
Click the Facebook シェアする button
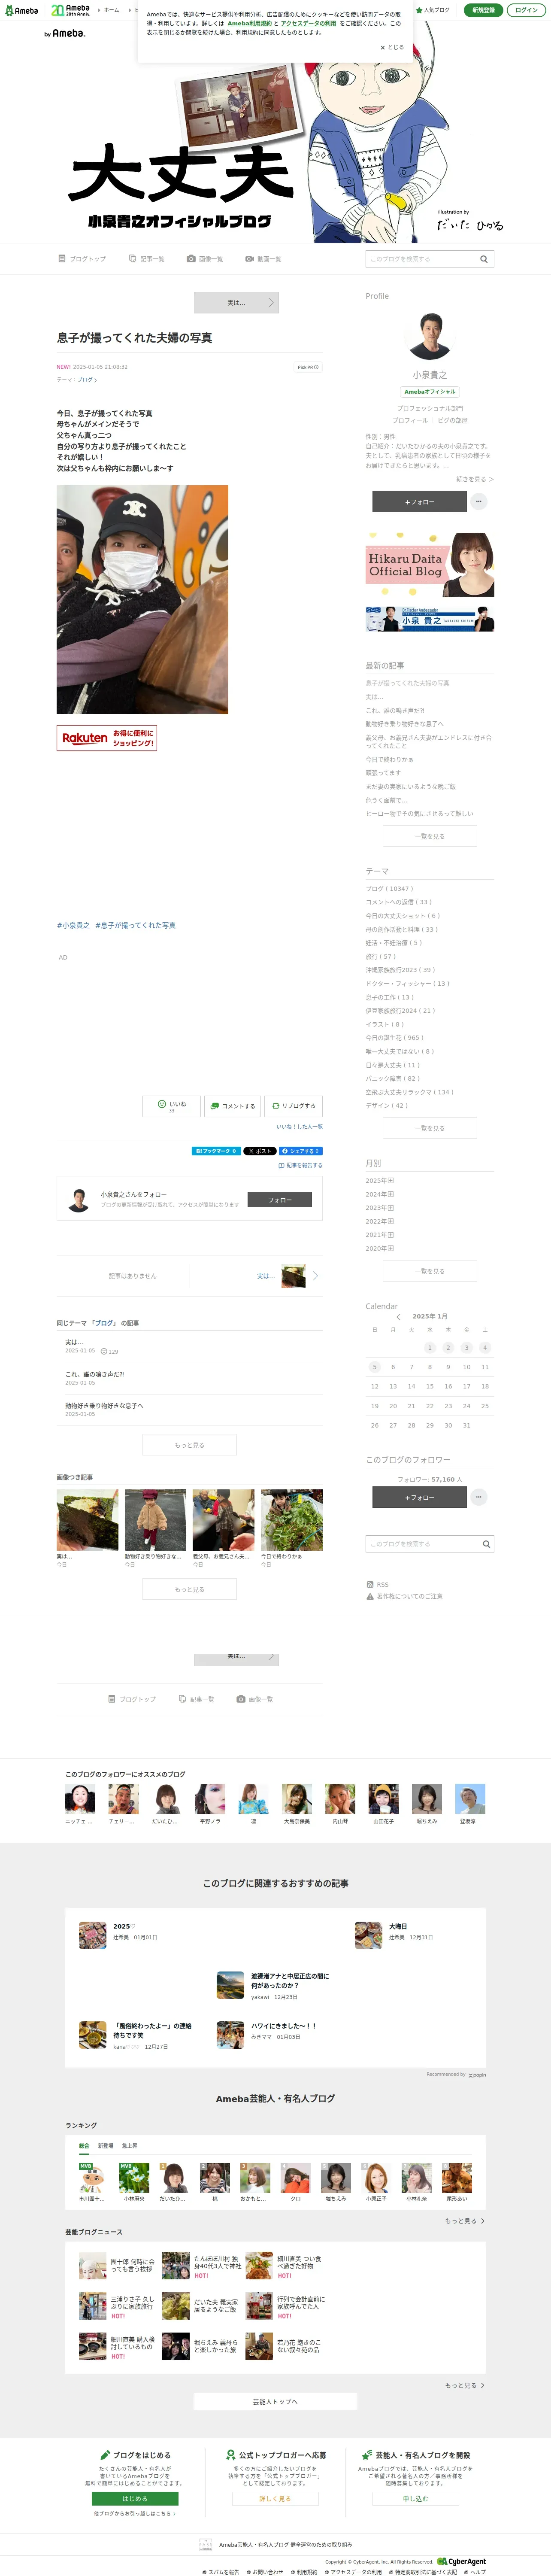(300, 1151)
